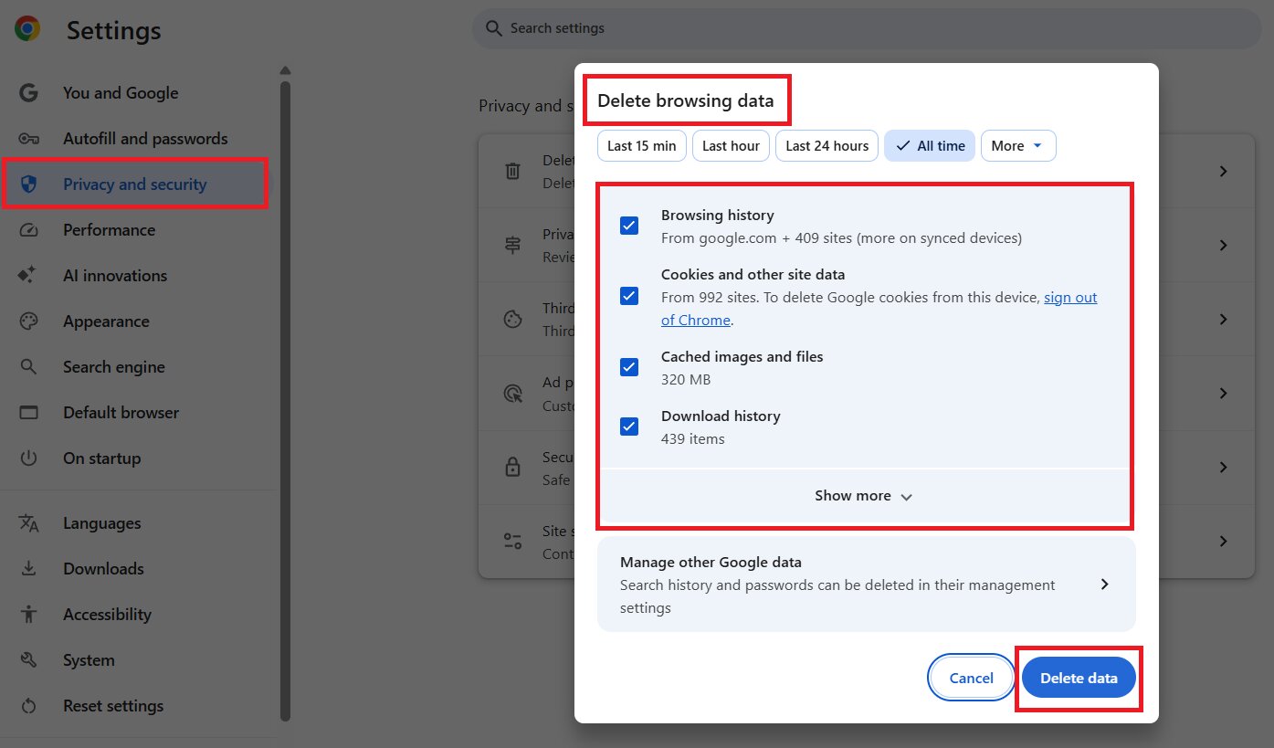Screen dimensions: 1274x748
Task: Open Autofill and passwords in the sidebar
Action: [x=145, y=139]
